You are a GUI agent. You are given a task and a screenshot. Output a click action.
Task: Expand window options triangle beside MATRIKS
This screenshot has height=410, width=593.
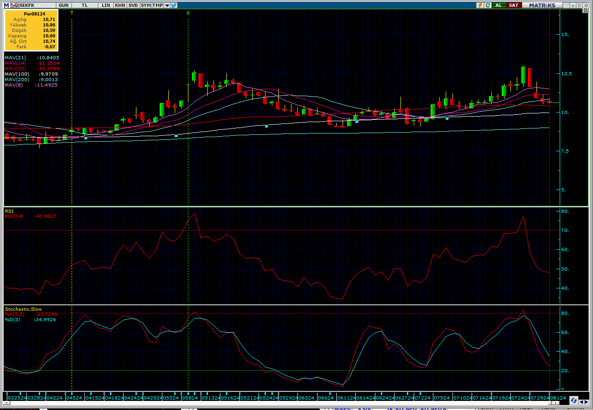click(566, 5)
